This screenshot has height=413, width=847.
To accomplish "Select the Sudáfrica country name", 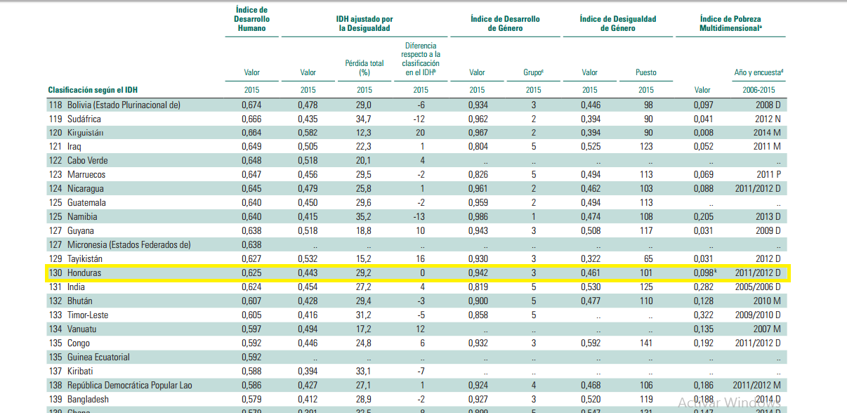I will click(84, 119).
